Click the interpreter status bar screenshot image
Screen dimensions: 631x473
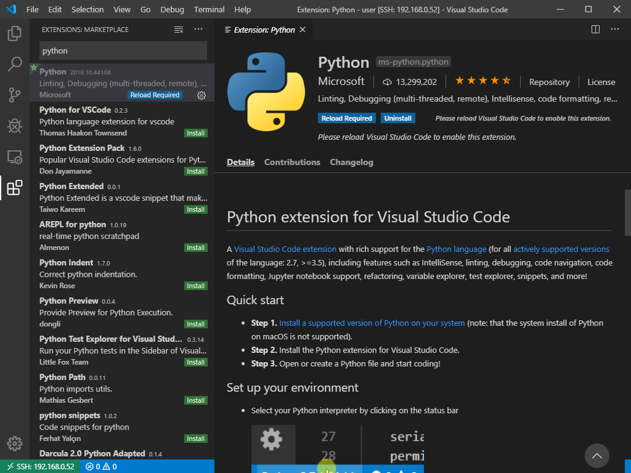337,449
